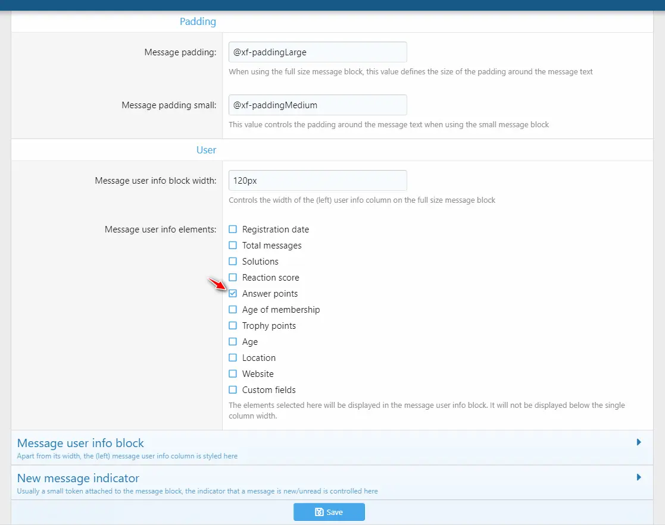Click the 'Message padding:' label
The width and height of the screenshot is (665, 525).
coord(180,52)
